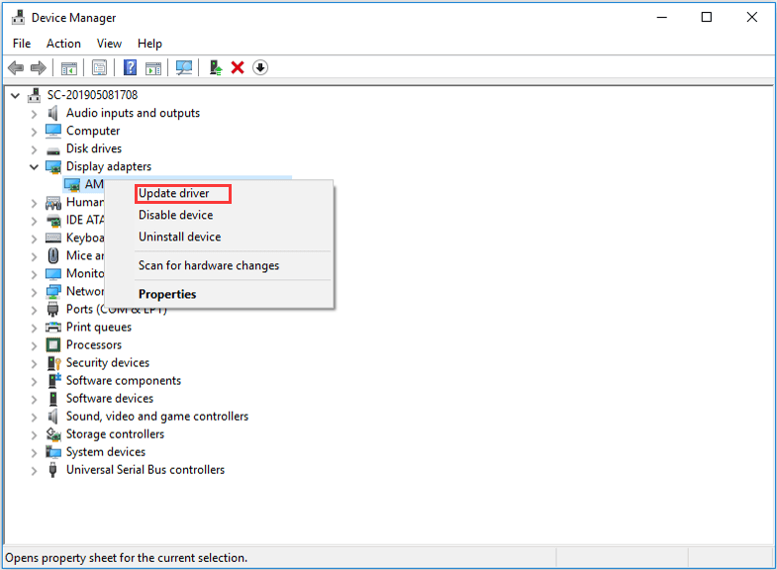The image size is (777, 570).
Task: Click the Security devices key icon
Action: tap(53, 363)
